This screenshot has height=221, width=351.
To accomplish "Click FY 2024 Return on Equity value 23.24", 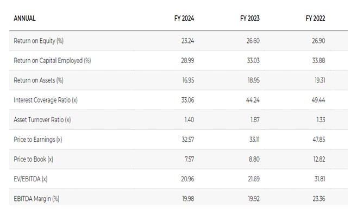I will coord(187,41).
